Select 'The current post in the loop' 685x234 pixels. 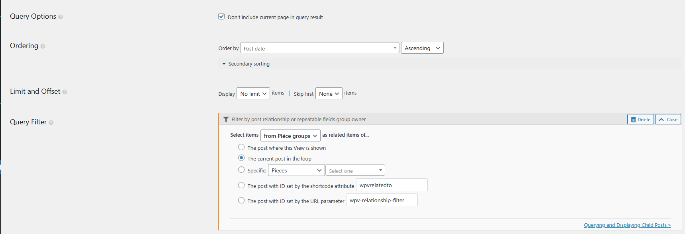pos(241,158)
